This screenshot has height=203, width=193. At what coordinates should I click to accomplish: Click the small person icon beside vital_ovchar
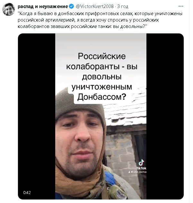pos(129,172)
